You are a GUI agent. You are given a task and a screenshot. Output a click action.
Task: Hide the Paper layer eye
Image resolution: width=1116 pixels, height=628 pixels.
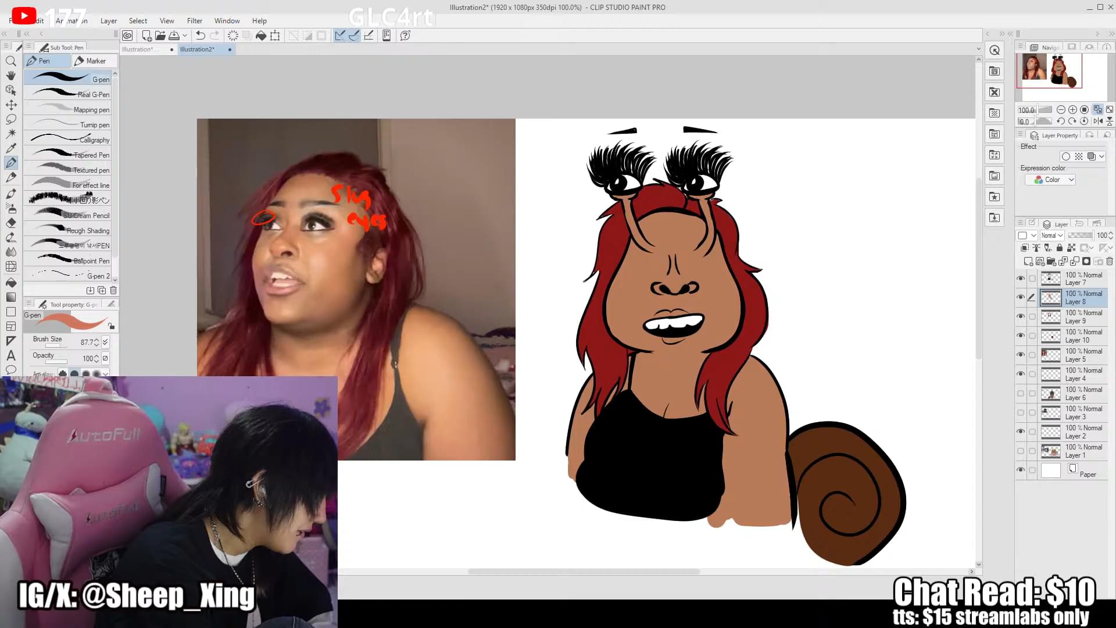click(x=1021, y=470)
